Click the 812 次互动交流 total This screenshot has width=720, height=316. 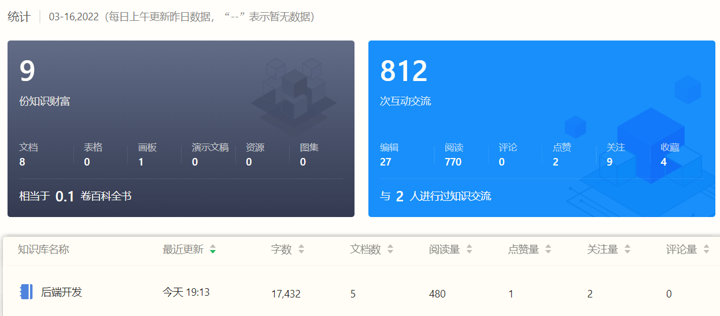tap(404, 72)
